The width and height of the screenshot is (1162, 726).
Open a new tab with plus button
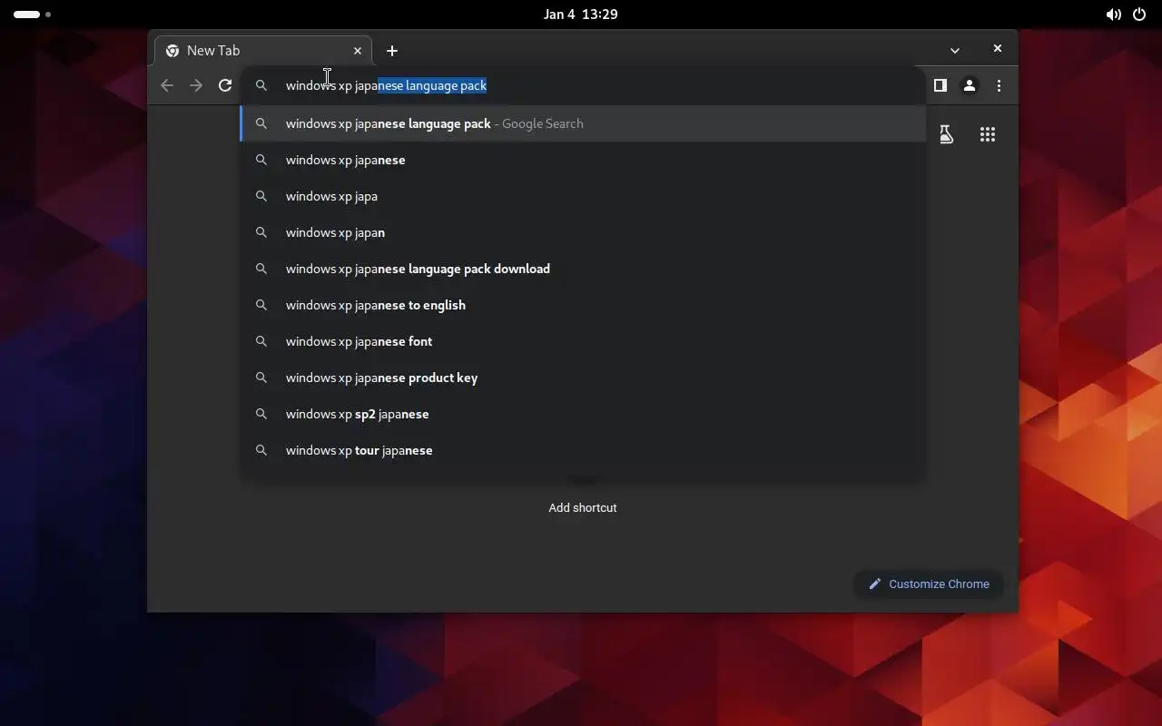pos(392,51)
